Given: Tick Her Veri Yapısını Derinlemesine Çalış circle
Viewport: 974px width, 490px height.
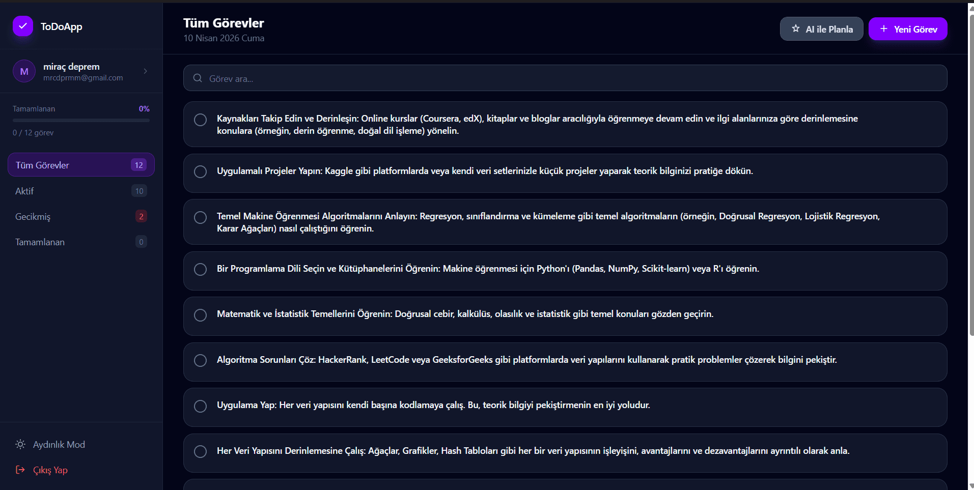Looking at the screenshot, I should pyautogui.click(x=201, y=451).
